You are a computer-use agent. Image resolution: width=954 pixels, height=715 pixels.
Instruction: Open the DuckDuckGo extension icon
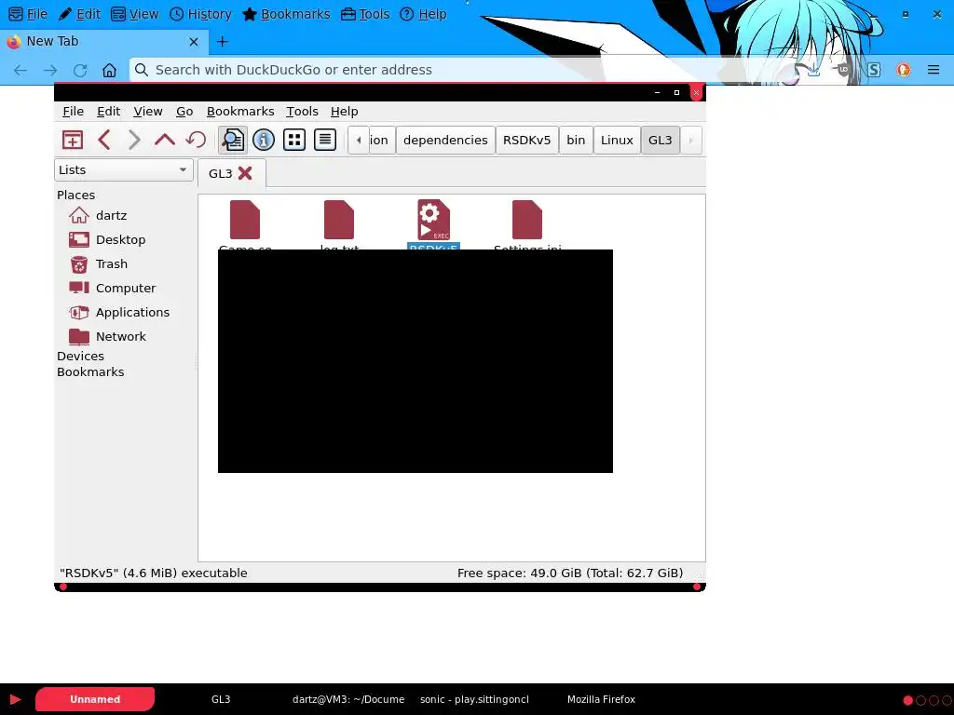[x=904, y=70]
